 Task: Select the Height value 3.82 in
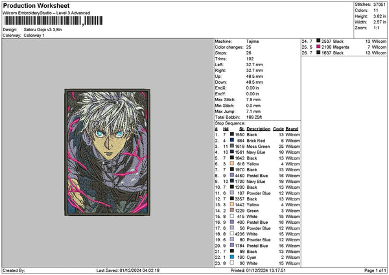[x=379, y=16]
